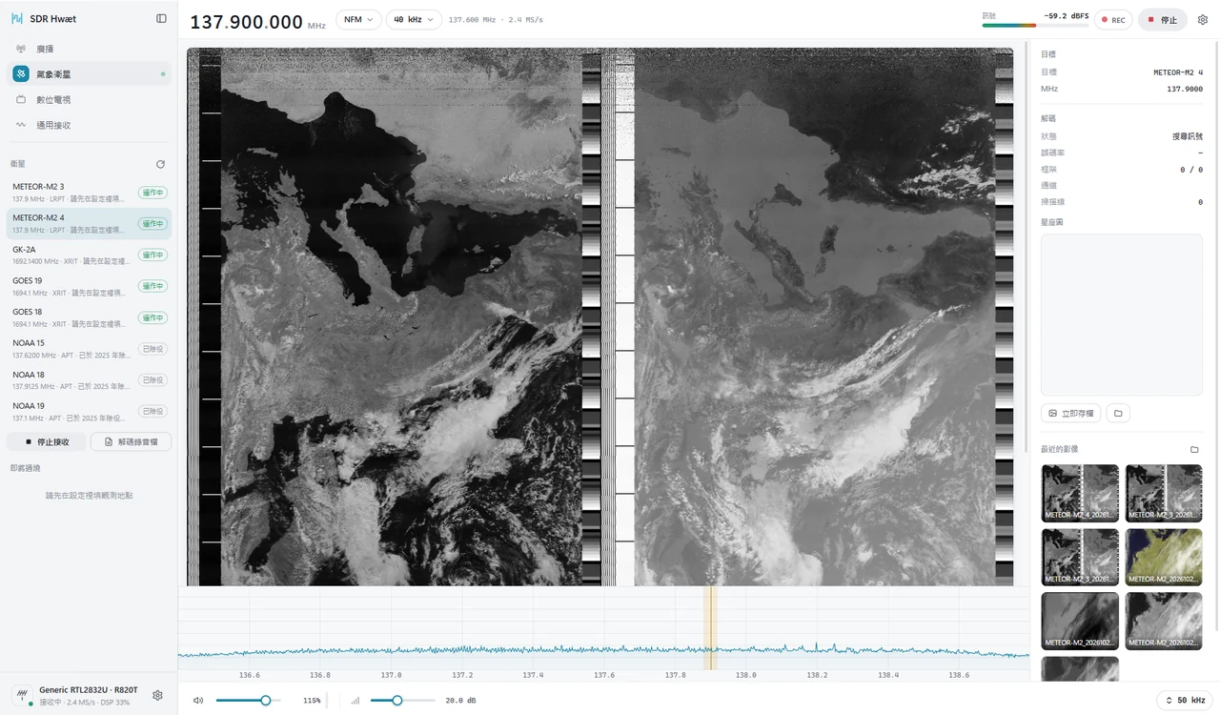1220x715 pixels.
Task: Open settings via top-right gear icon
Action: click(x=1203, y=20)
